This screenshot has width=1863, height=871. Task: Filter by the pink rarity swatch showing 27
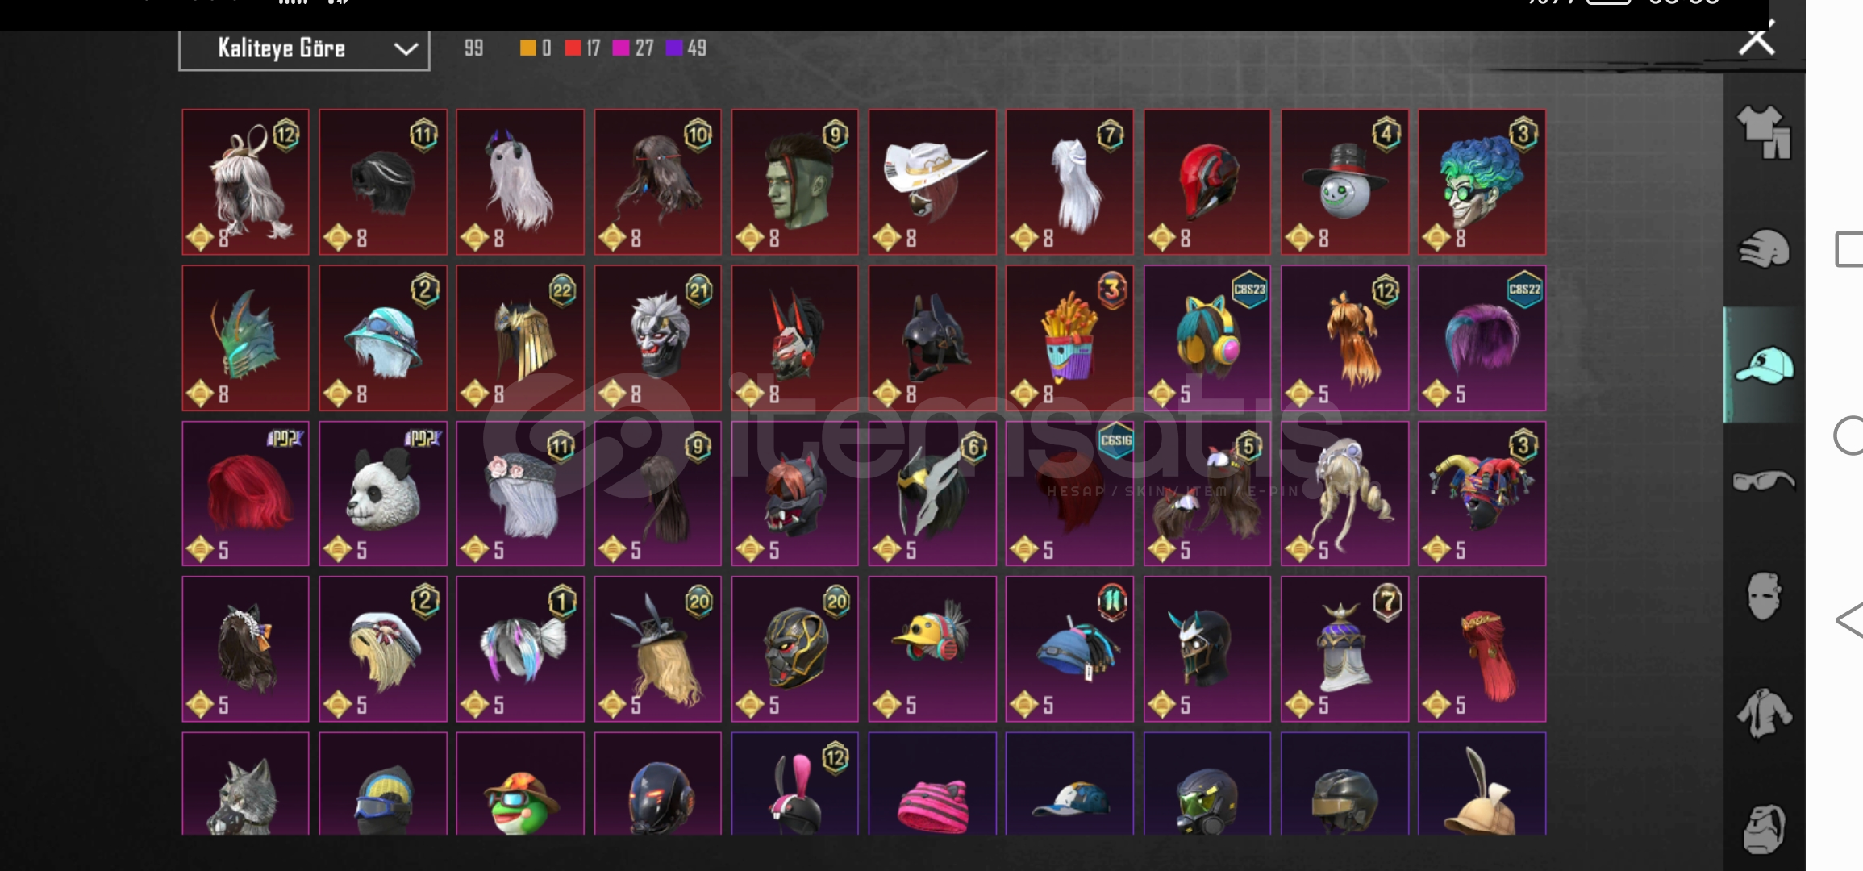(633, 48)
